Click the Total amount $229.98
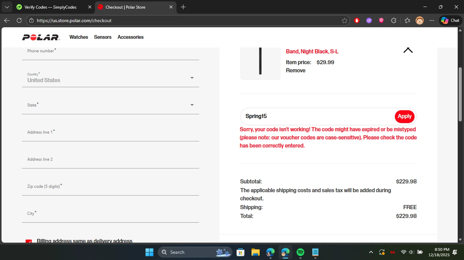 pyautogui.click(x=406, y=216)
